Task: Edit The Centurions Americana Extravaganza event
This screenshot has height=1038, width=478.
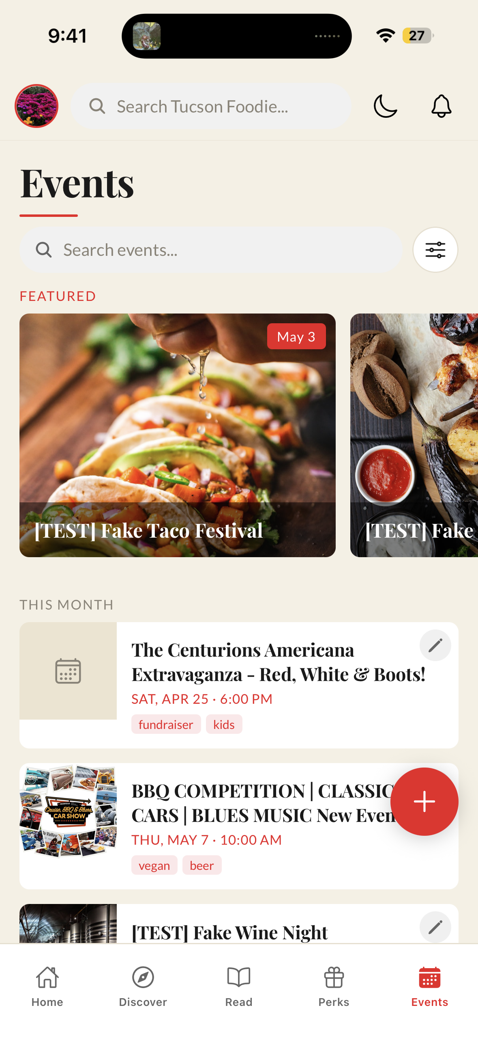Action: pyautogui.click(x=435, y=645)
